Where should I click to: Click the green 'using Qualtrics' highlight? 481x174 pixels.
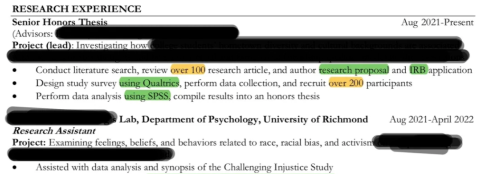tap(149, 83)
